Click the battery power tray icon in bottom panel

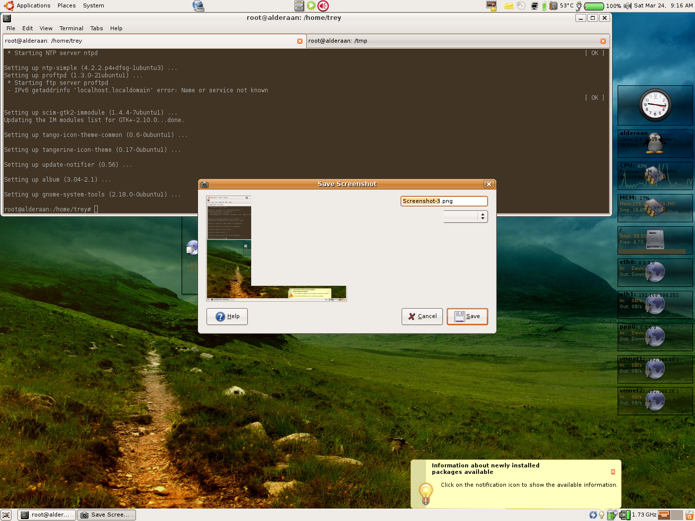coord(612,515)
